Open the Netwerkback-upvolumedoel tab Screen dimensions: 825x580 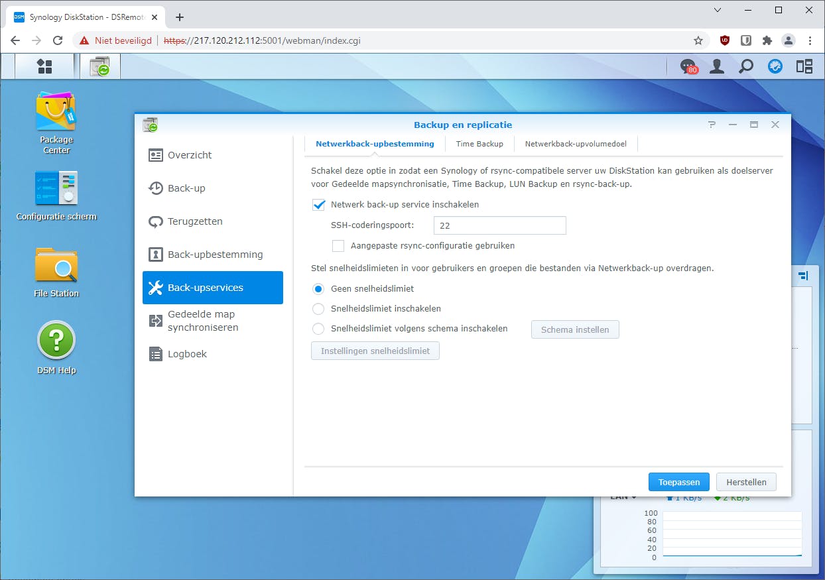pos(576,143)
